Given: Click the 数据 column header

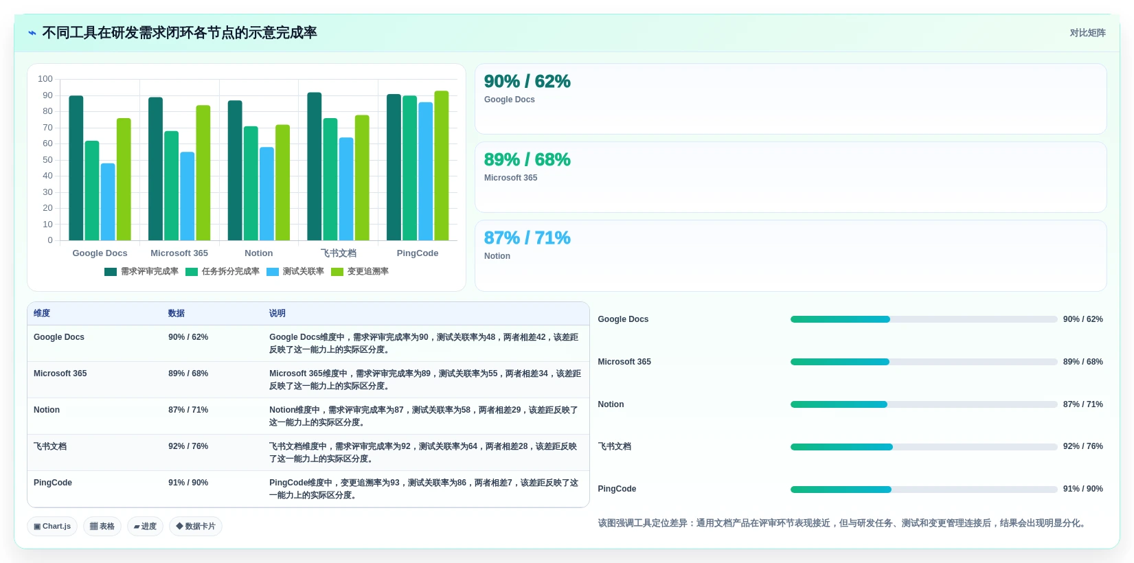Looking at the screenshot, I should click(x=177, y=313).
